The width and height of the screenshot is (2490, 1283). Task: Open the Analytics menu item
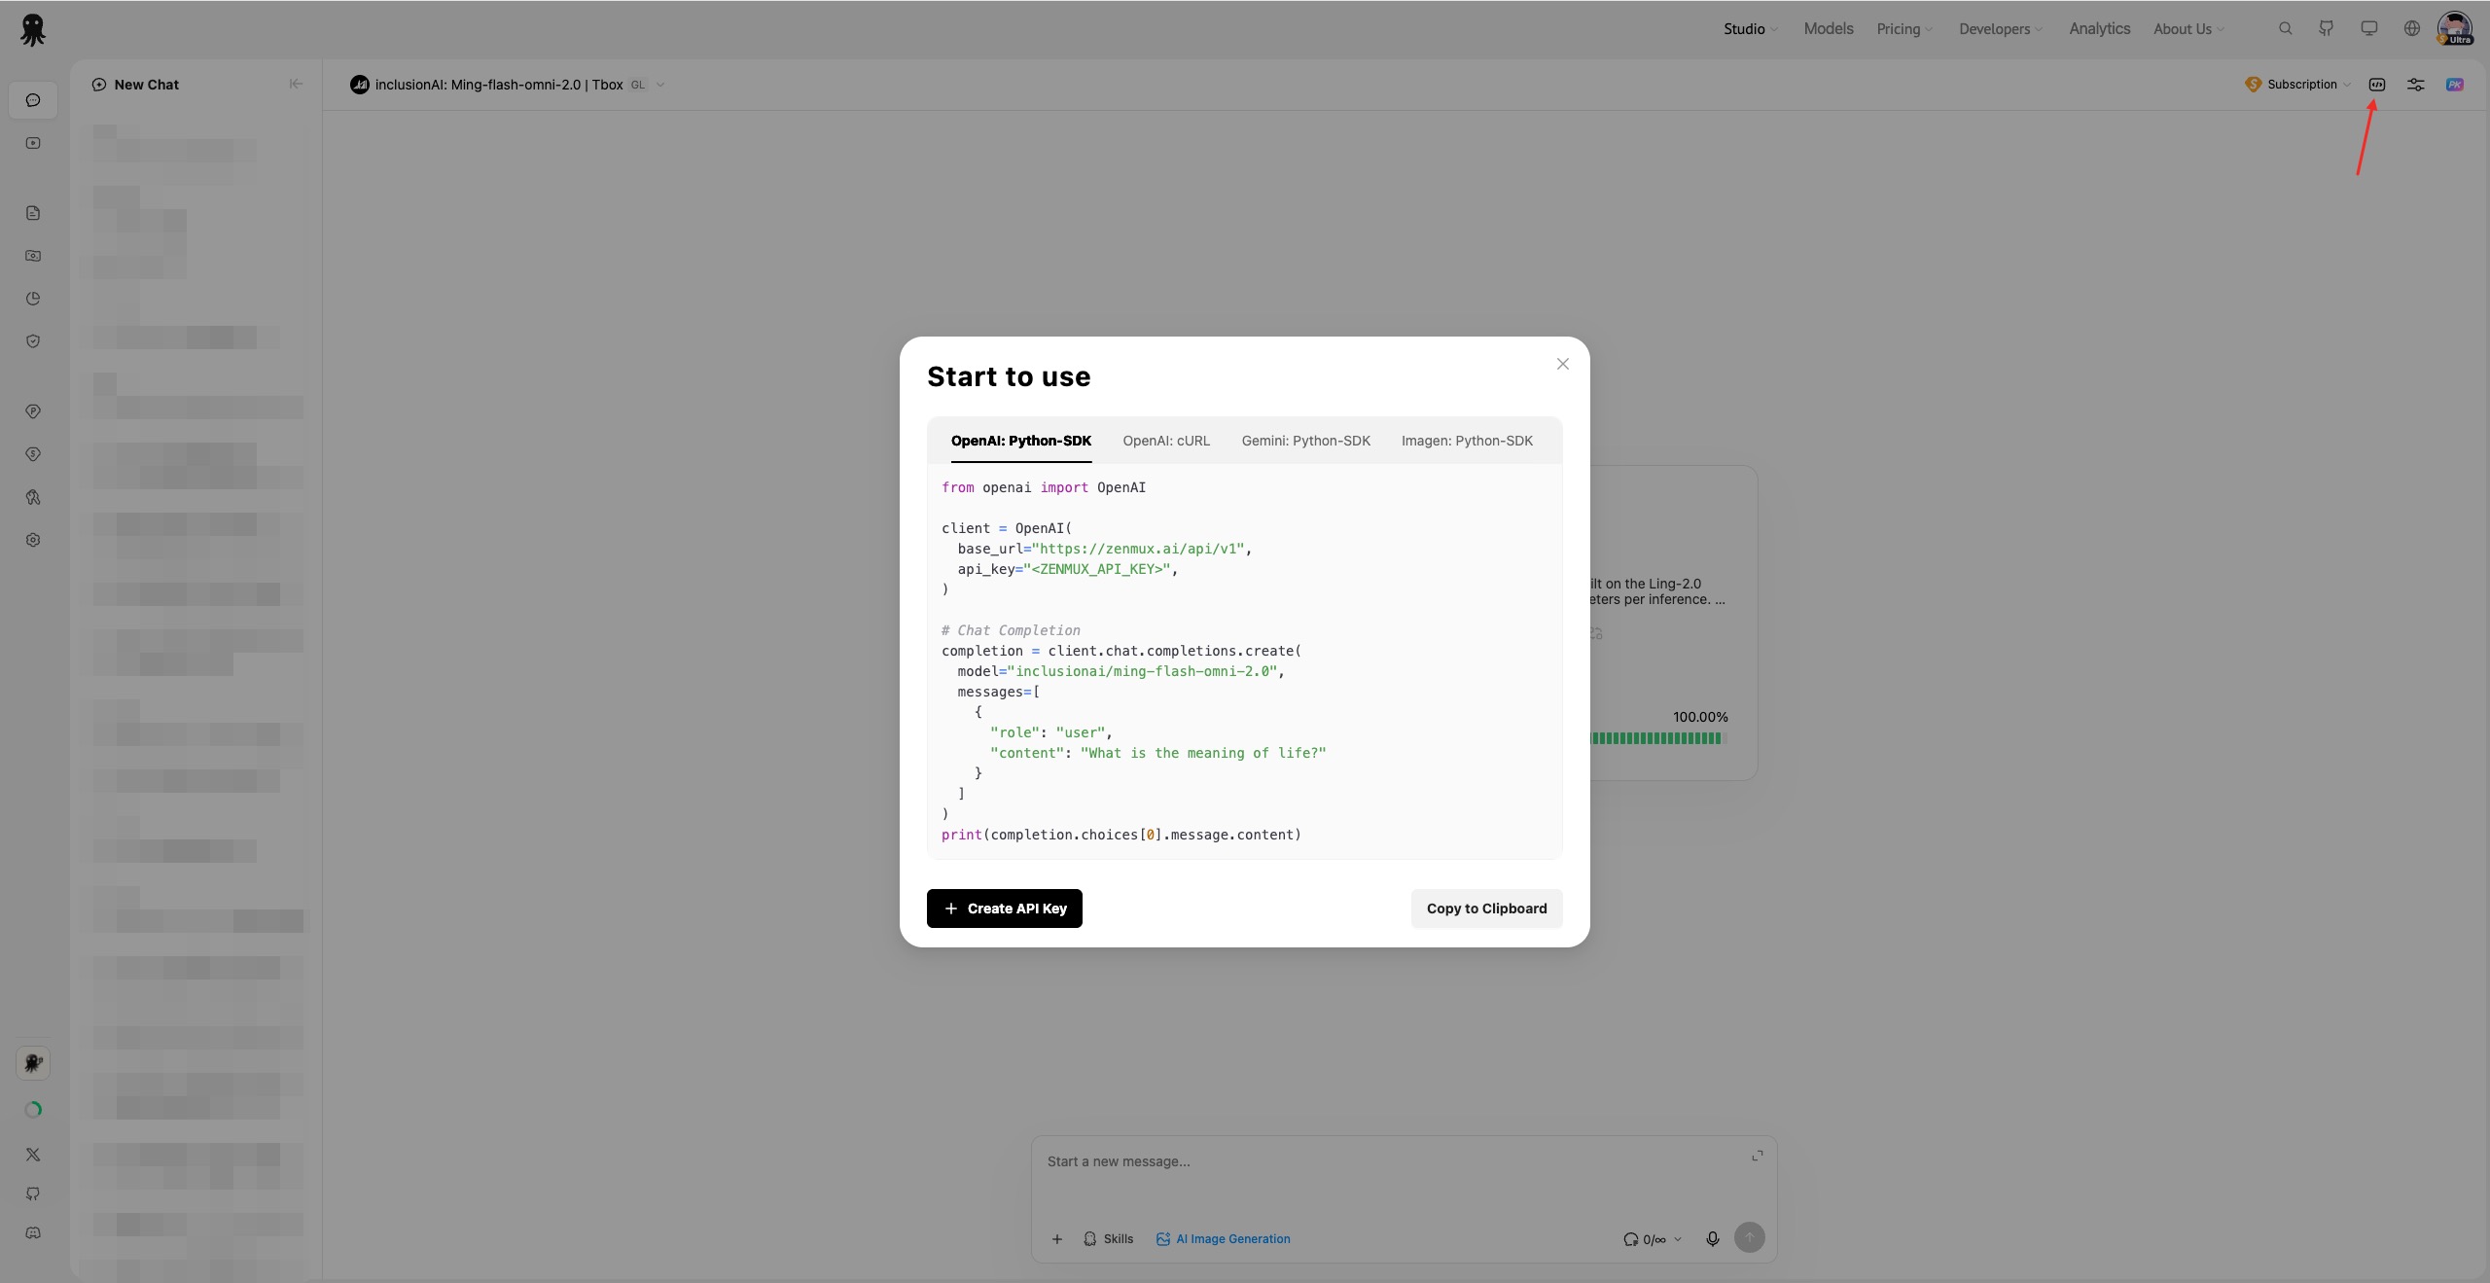[2099, 29]
